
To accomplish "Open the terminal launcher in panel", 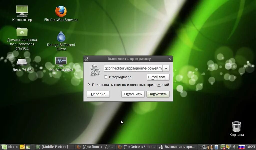I will 28,147.
